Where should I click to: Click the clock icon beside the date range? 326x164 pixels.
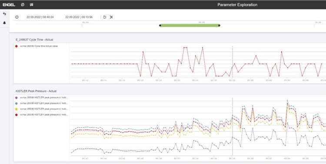click(x=17, y=17)
